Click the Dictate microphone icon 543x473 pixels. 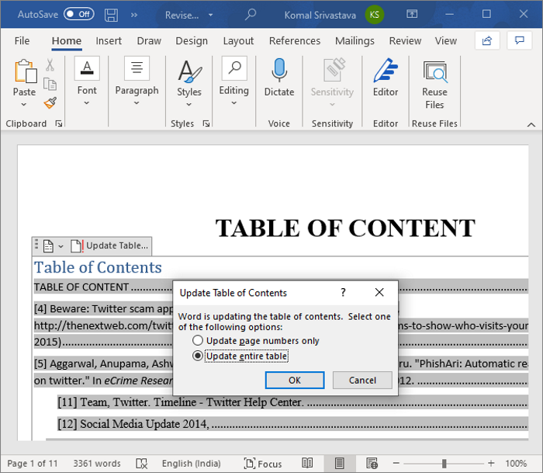pos(279,71)
